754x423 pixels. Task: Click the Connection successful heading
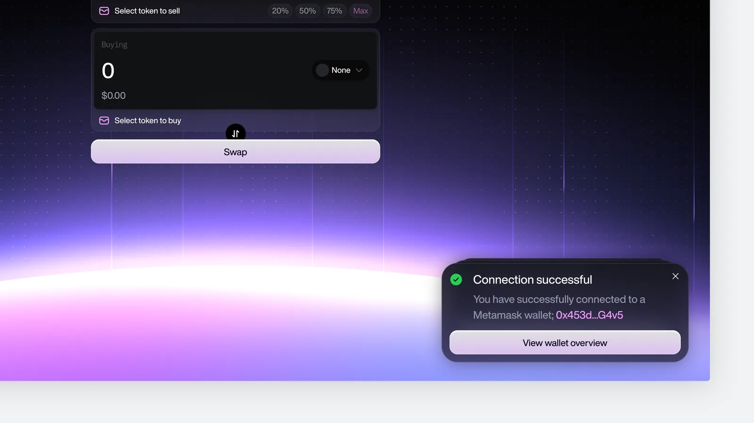[533, 280]
